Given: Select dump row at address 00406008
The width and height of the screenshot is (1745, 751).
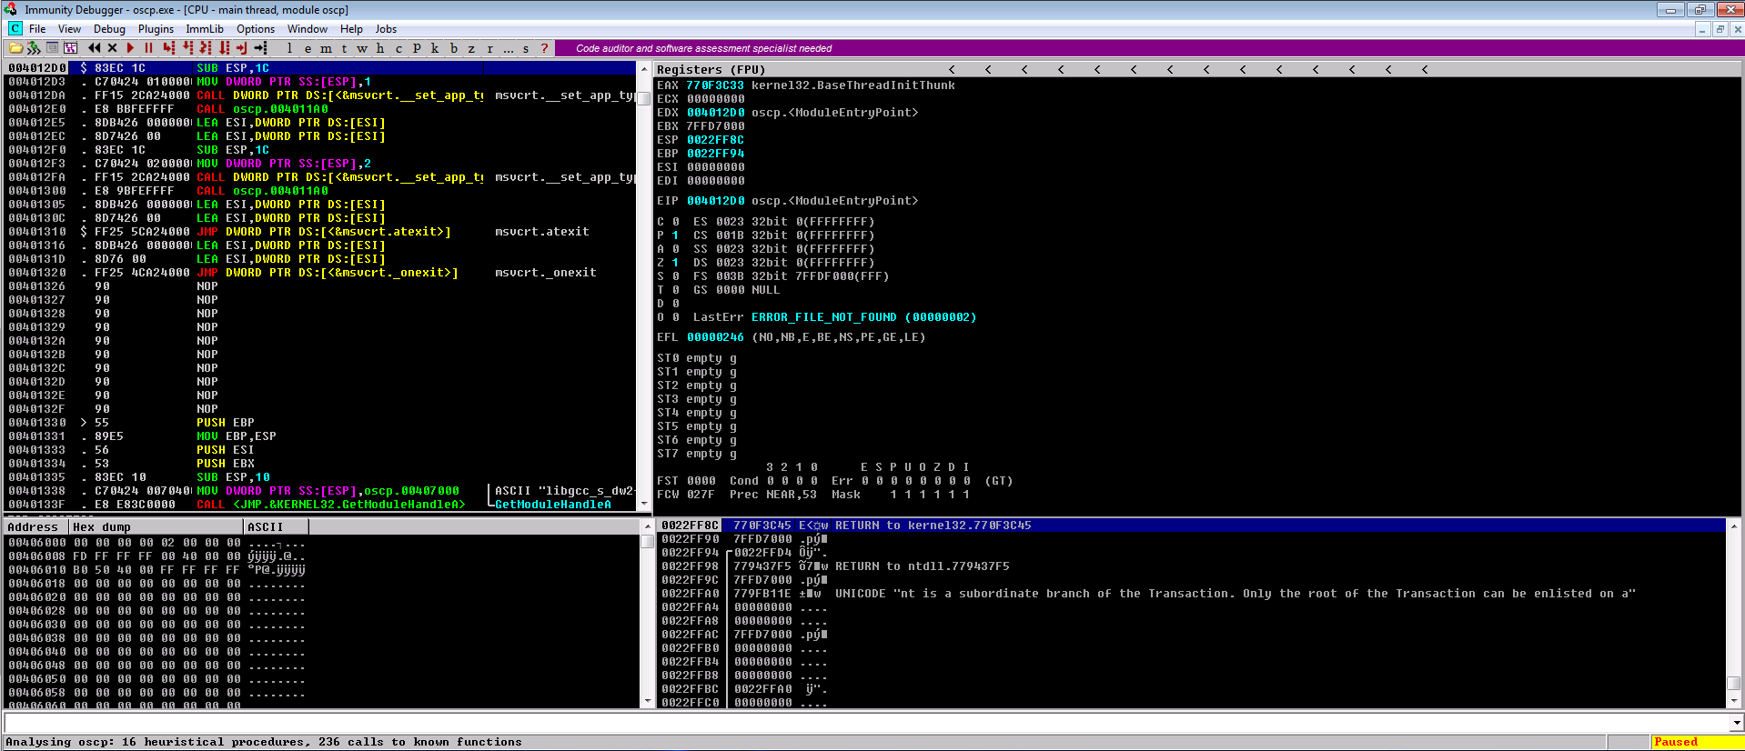Looking at the screenshot, I should click(322, 556).
